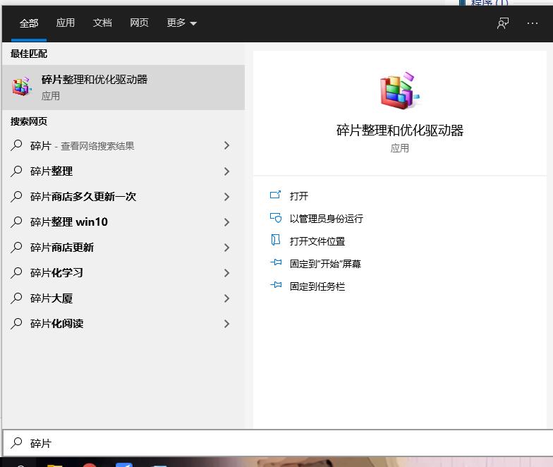This screenshot has width=553, height=467.
Task: Click search icon beside 碎片整理 win10
Action: (x=16, y=222)
